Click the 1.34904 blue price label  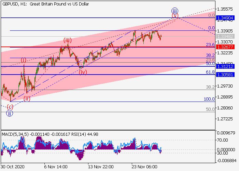[x=225, y=18]
